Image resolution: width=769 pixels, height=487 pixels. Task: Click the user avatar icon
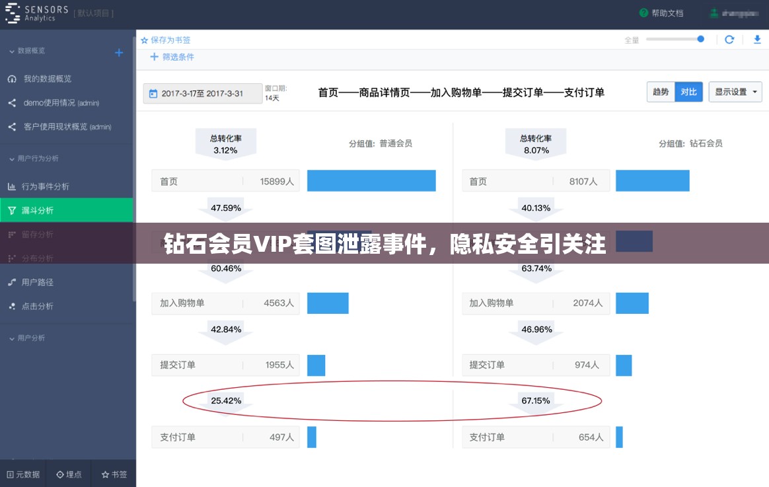pos(714,13)
